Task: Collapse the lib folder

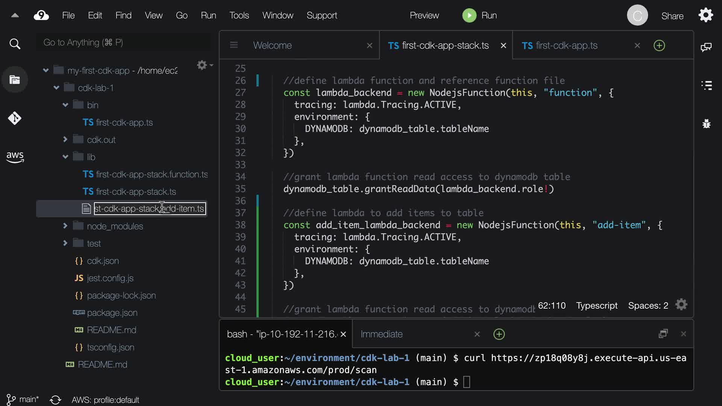Action: click(x=65, y=157)
